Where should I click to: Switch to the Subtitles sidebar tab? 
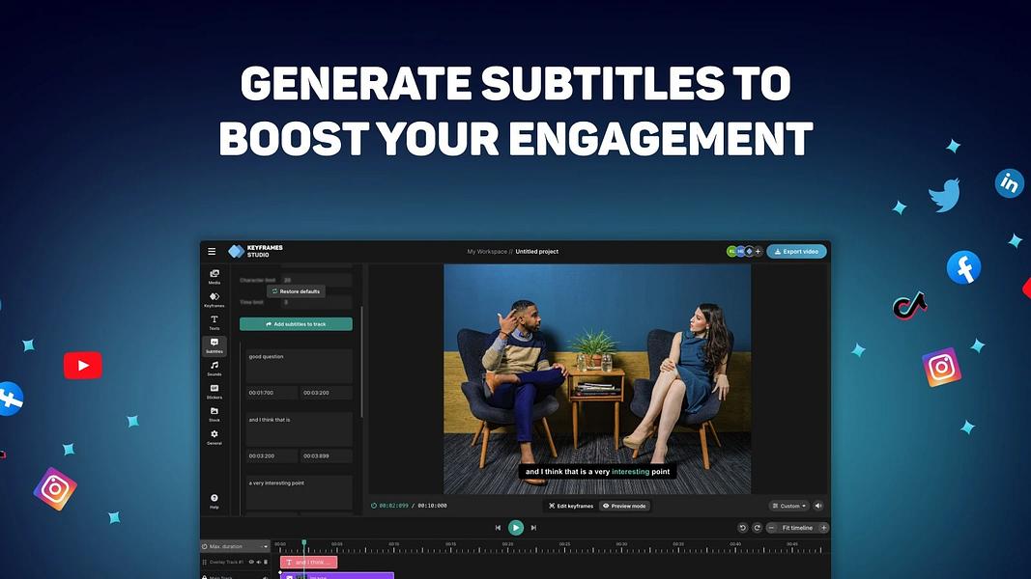coord(215,345)
